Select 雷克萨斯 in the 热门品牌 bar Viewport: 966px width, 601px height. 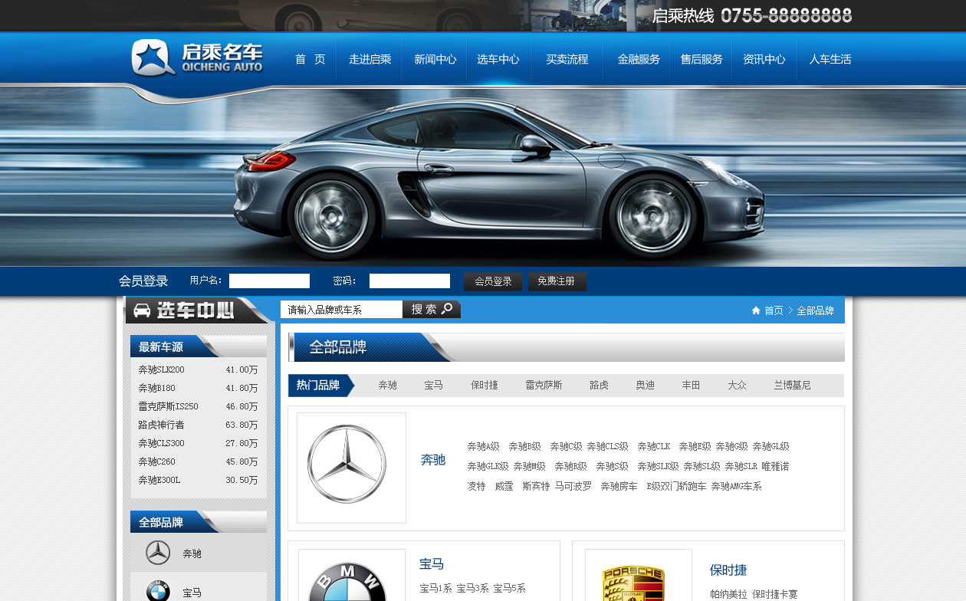544,385
